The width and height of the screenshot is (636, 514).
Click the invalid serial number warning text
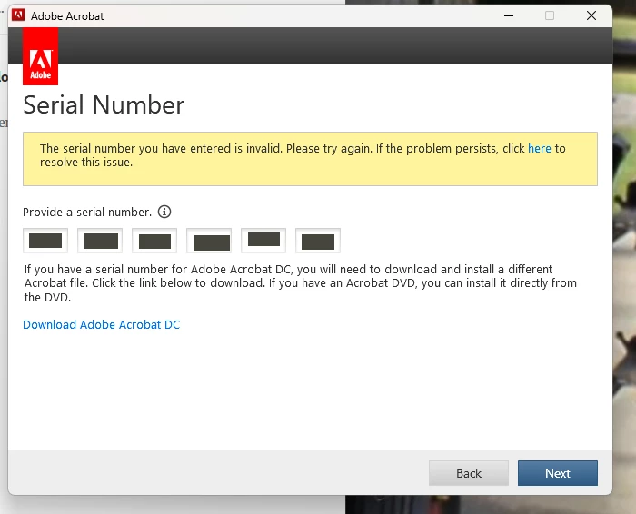(303, 155)
